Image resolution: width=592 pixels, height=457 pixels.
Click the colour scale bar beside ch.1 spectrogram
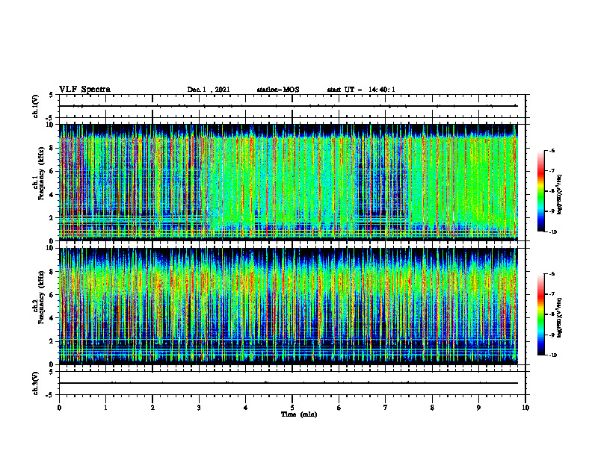click(540, 191)
